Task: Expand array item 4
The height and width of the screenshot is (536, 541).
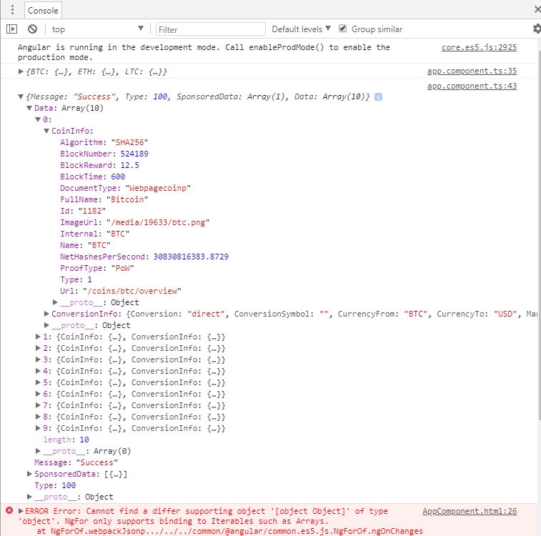Action: click(38, 371)
